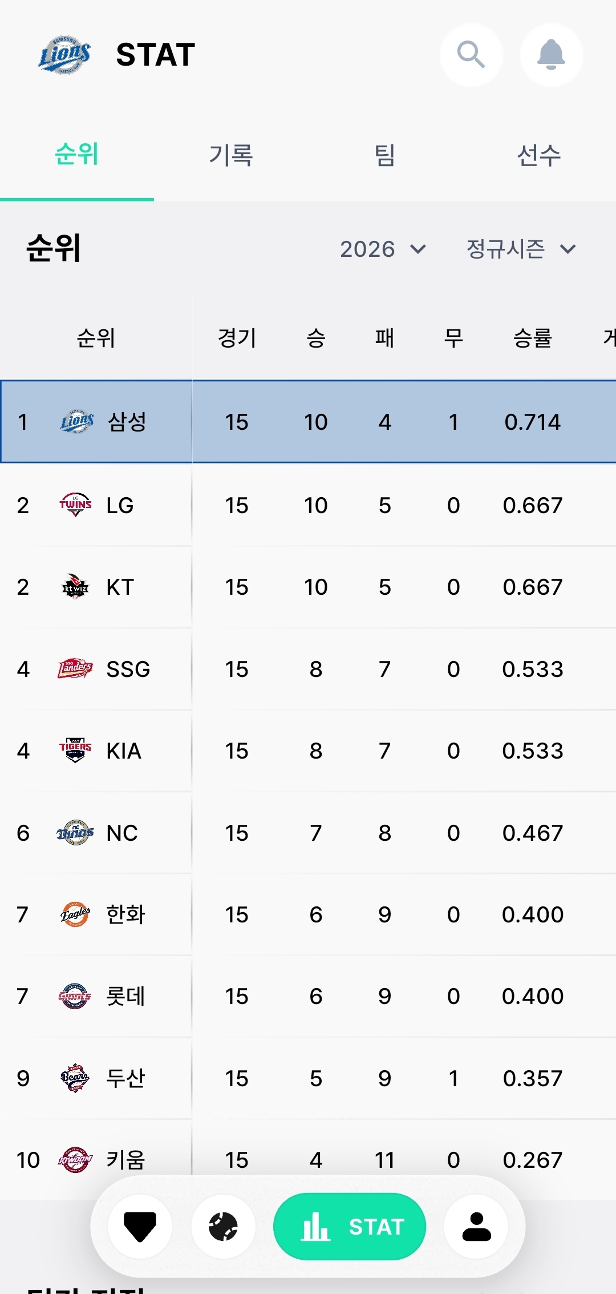Tap the search magnifier icon
616x1294 pixels.
tap(471, 55)
